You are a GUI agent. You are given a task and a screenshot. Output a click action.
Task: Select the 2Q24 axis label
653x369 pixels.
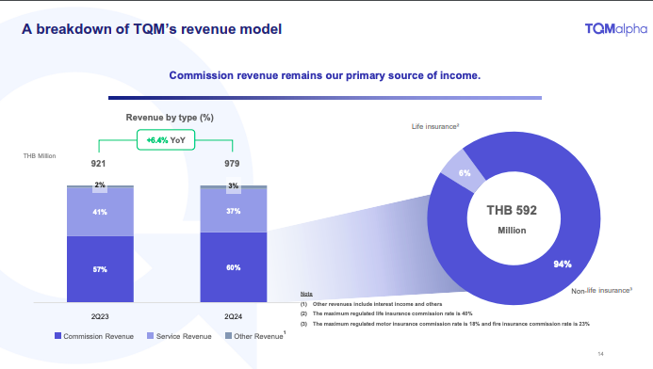(234, 316)
